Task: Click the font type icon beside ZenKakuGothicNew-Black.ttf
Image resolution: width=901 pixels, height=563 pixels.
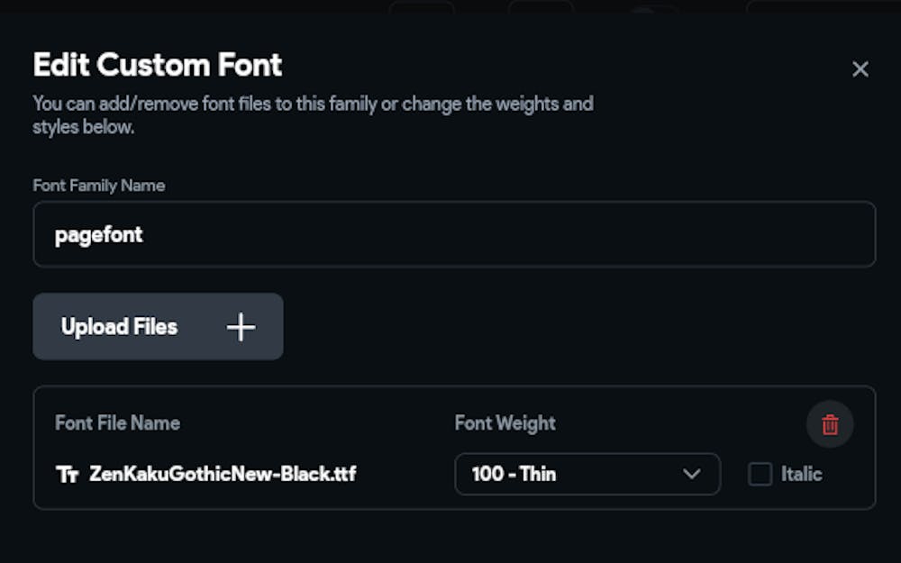Action: pyautogui.click(x=68, y=474)
